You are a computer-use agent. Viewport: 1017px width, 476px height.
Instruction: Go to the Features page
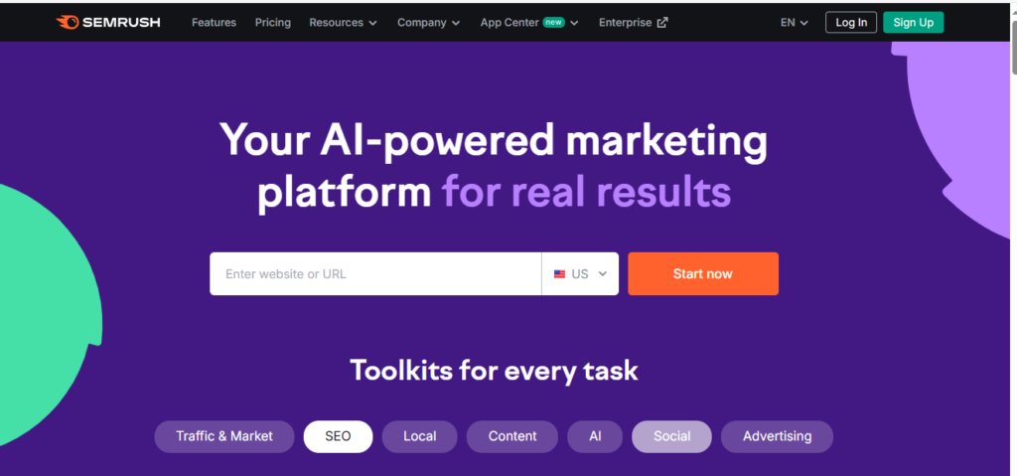coord(215,22)
